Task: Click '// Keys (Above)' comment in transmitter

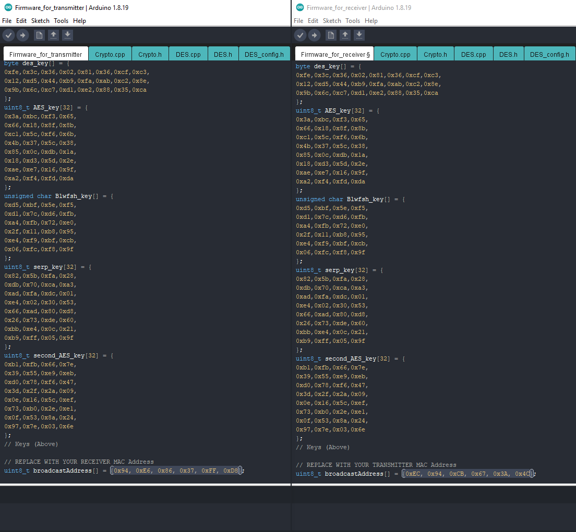Action: click(x=31, y=444)
